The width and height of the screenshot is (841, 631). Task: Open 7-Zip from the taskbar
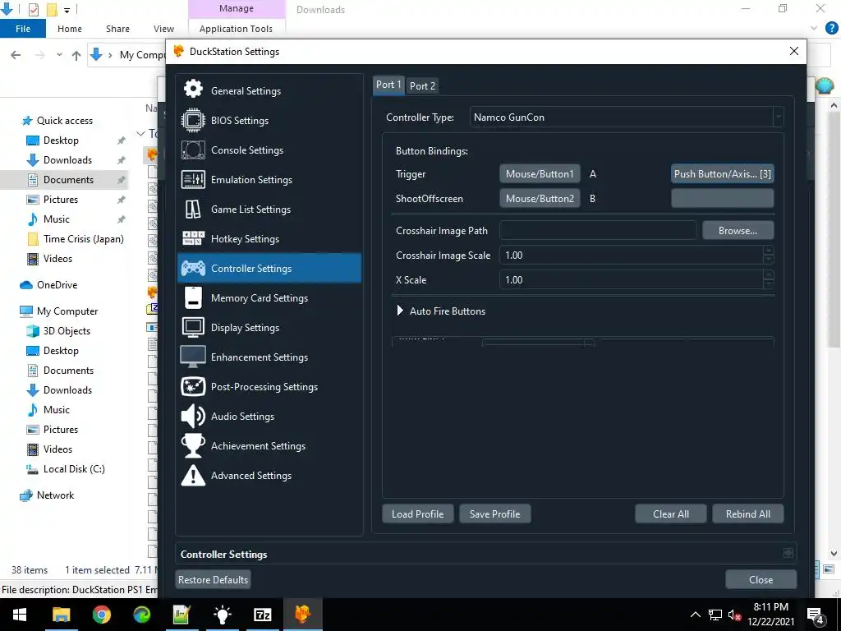tap(262, 615)
